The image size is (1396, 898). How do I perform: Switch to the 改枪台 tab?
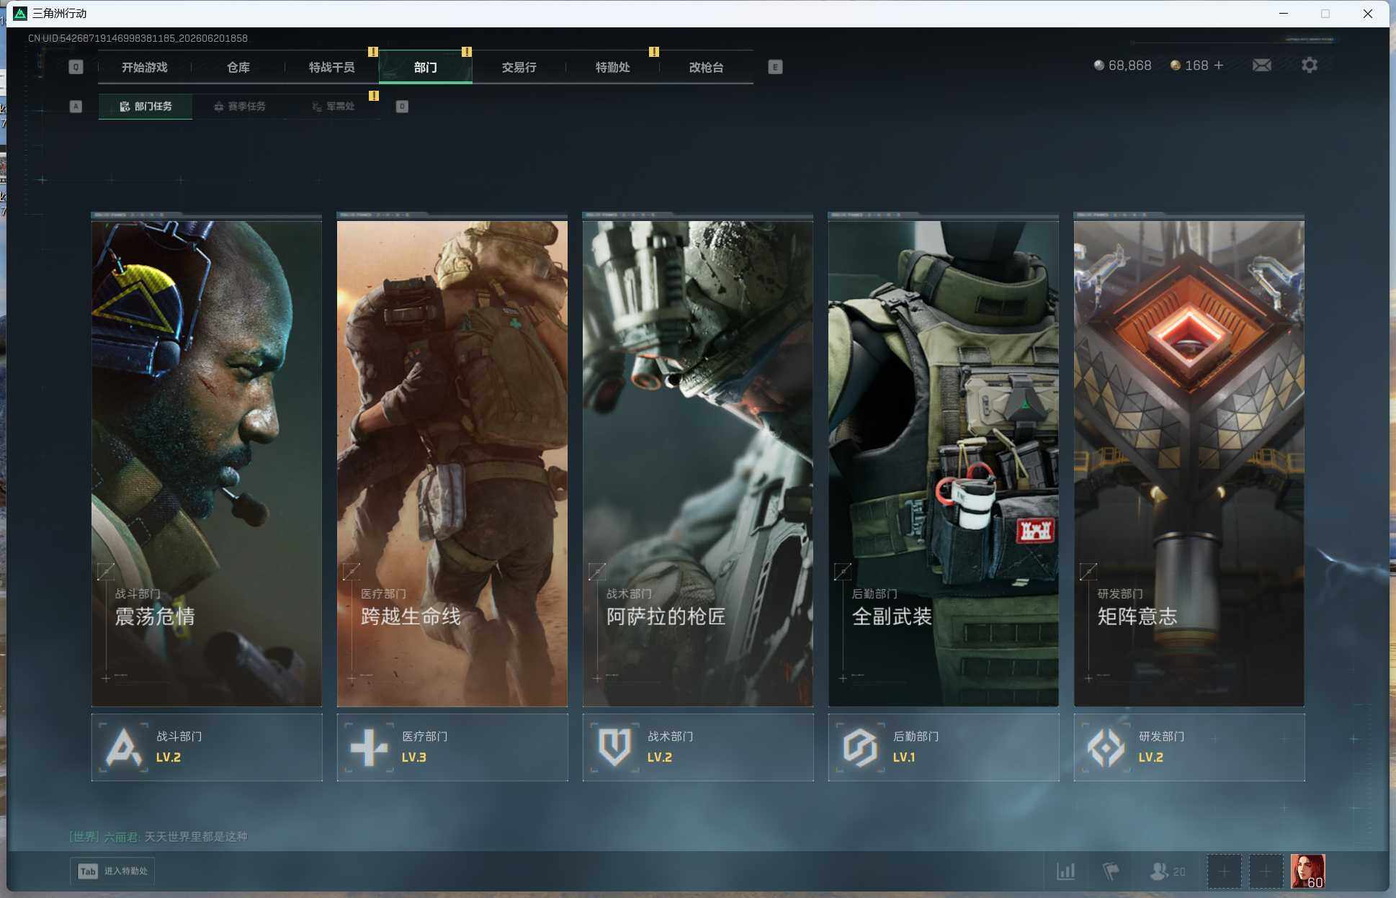tap(707, 67)
